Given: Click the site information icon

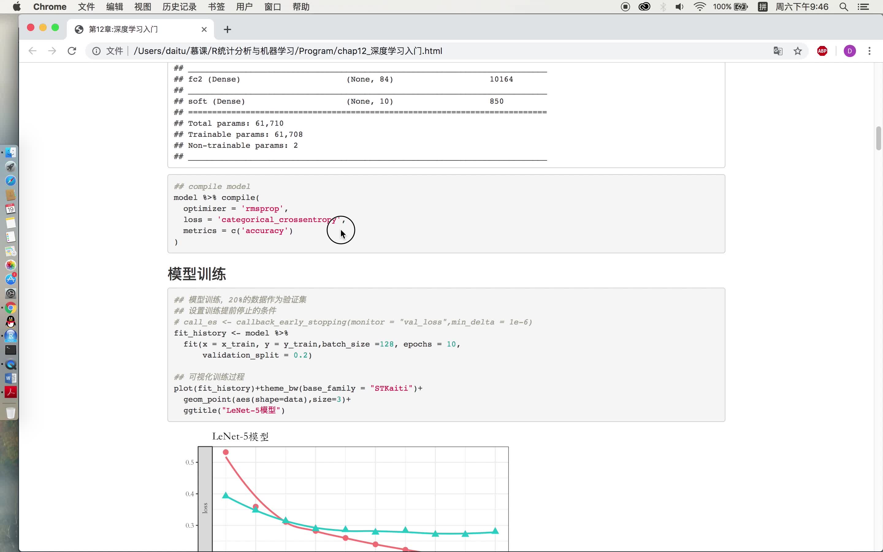Looking at the screenshot, I should (x=96, y=51).
